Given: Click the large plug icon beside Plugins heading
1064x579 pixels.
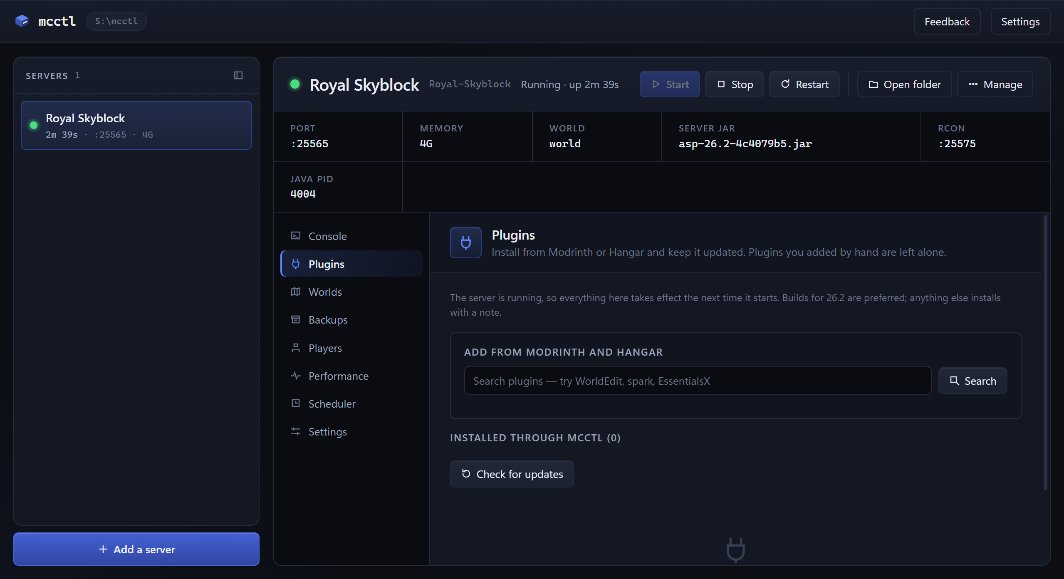Looking at the screenshot, I should pos(466,242).
